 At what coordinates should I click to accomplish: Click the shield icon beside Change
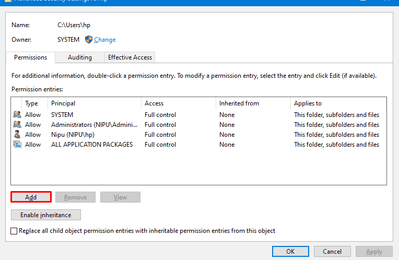[88, 40]
